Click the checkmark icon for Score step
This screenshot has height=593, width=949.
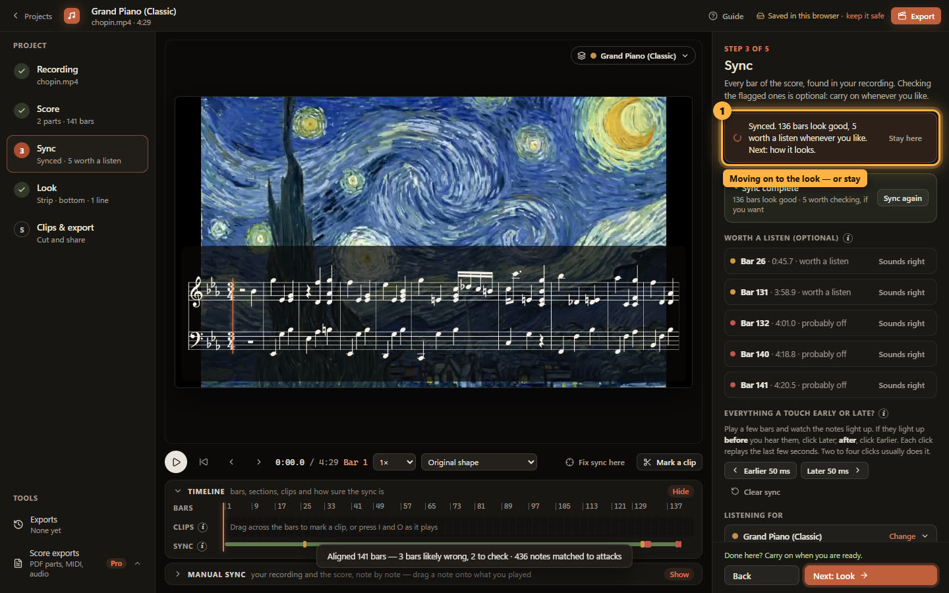click(x=22, y=111)
